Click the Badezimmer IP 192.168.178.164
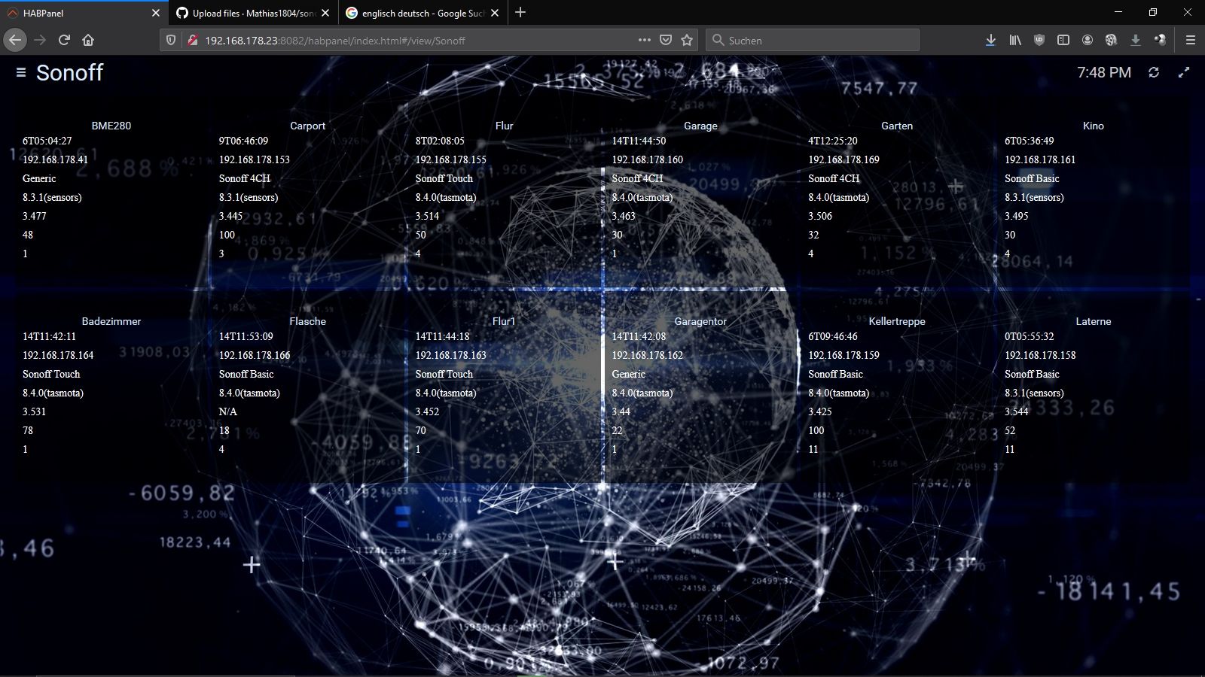 pyautogui.click(x=58, y=355)
